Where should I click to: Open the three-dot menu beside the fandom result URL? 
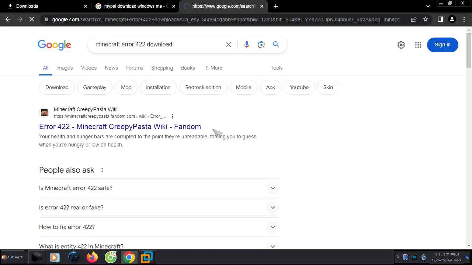pyautogui.click(x=172, y=116)
